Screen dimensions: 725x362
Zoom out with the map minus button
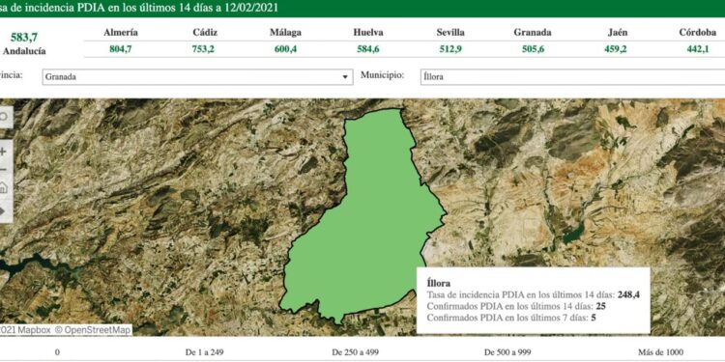click(4, 170)
